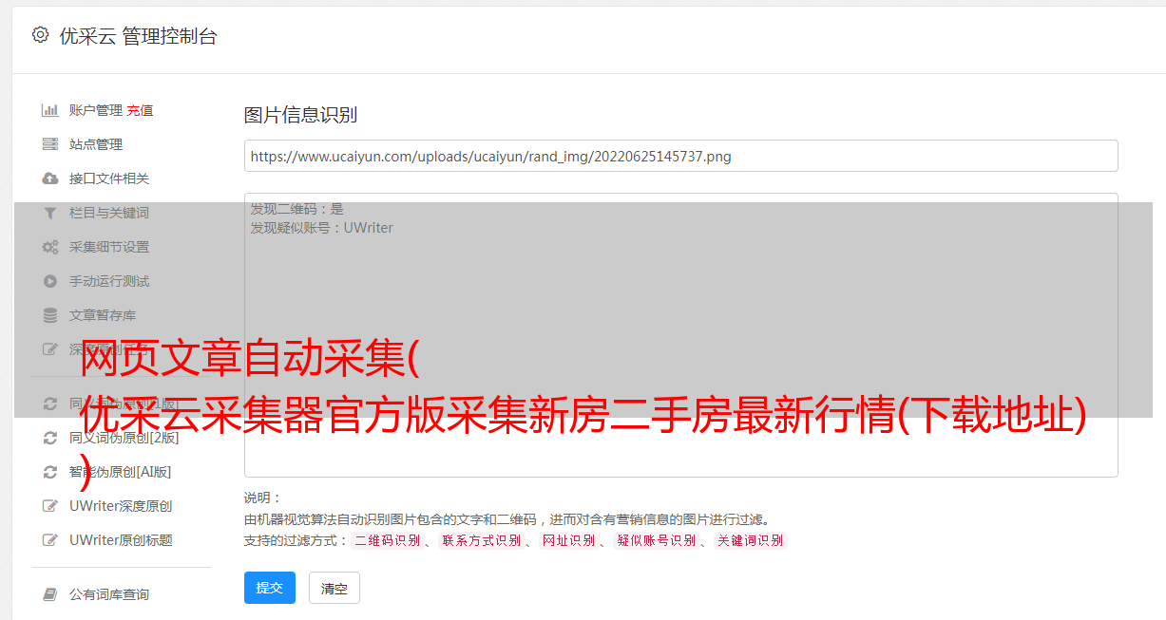
Task: Click the red 充值 link
Action: 140,110
